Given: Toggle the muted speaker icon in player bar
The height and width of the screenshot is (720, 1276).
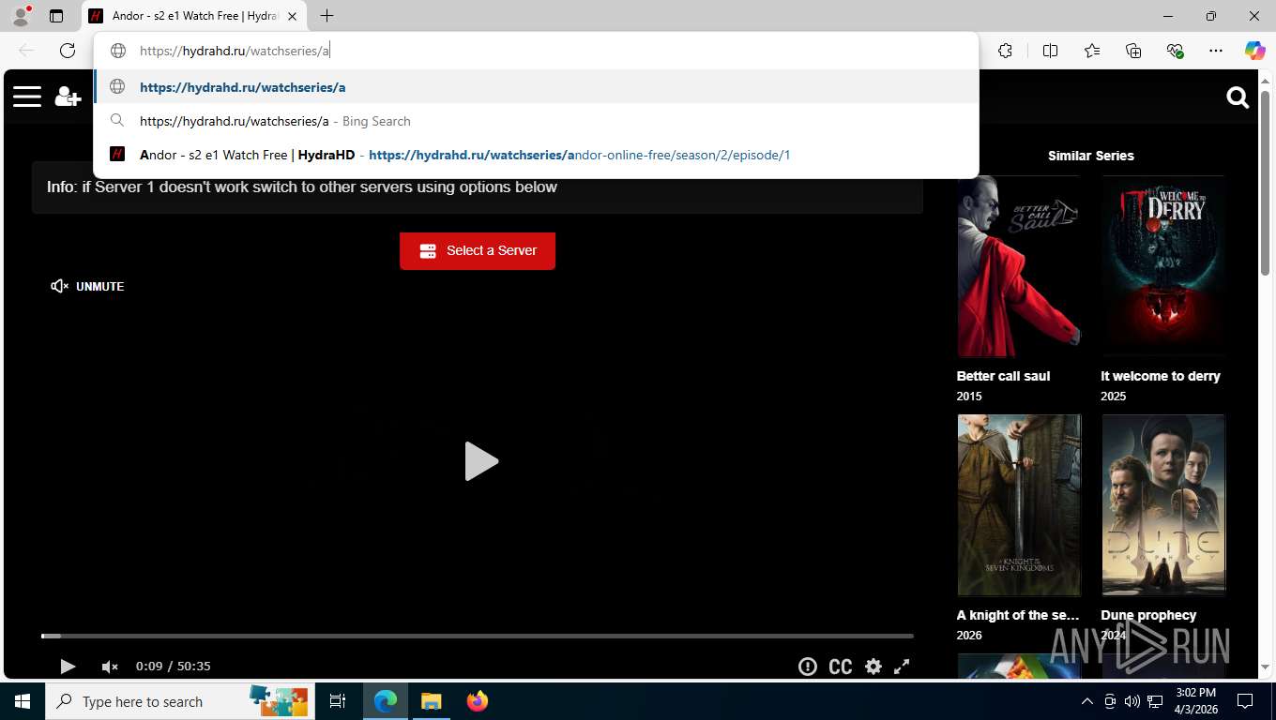Looking at the screenshot, I should tap(110, 666).
